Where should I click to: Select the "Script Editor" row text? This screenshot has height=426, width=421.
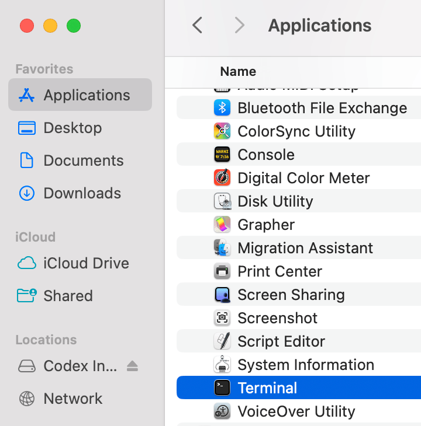281,341
